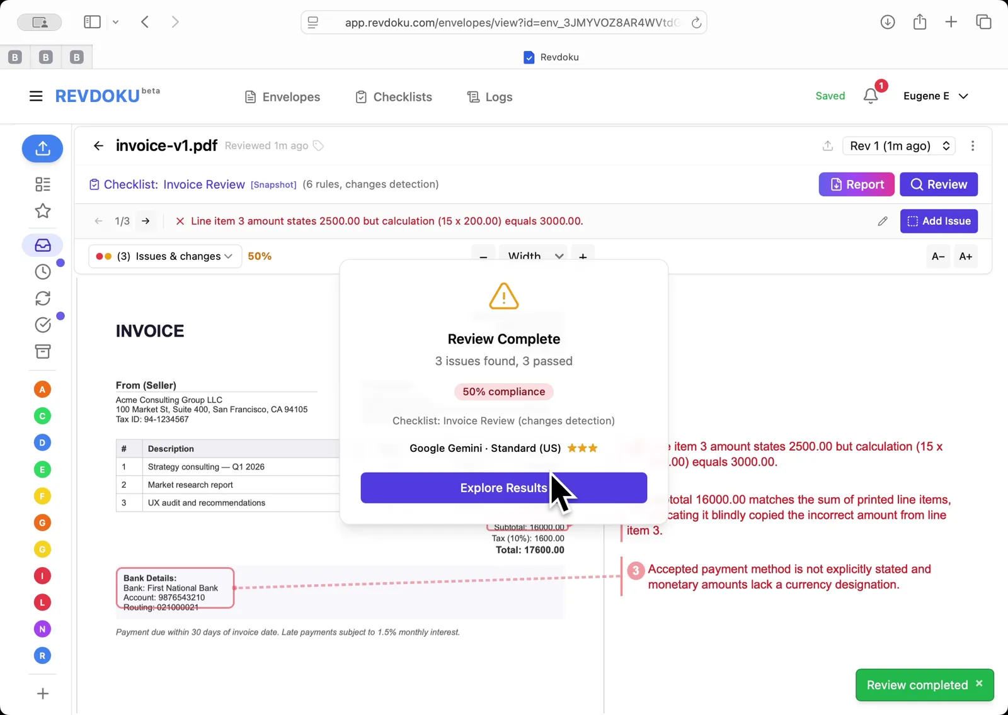Viewport: 1008px width, 715px height.
Task: Open the history clock icon in sidebar
Action: point(42,271)
